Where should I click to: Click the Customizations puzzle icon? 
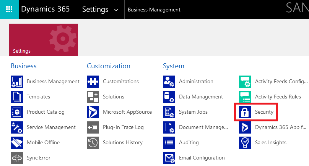pyautogui.click(x=93, y=82)
